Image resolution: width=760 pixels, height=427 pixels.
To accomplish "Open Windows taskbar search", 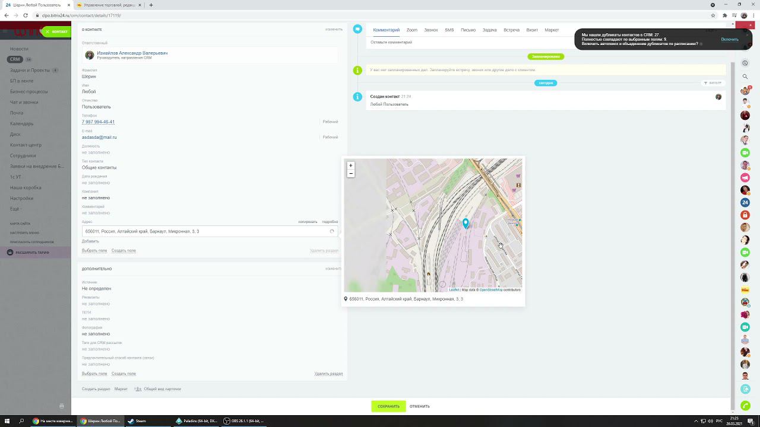I will (x=21, y=421).
